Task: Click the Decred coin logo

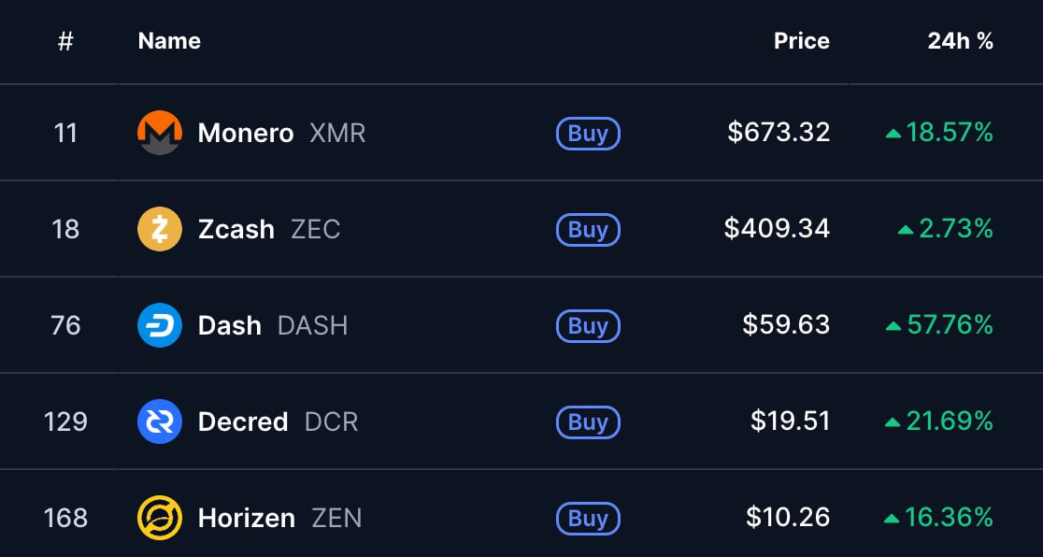Action: (x=159, y=421)
